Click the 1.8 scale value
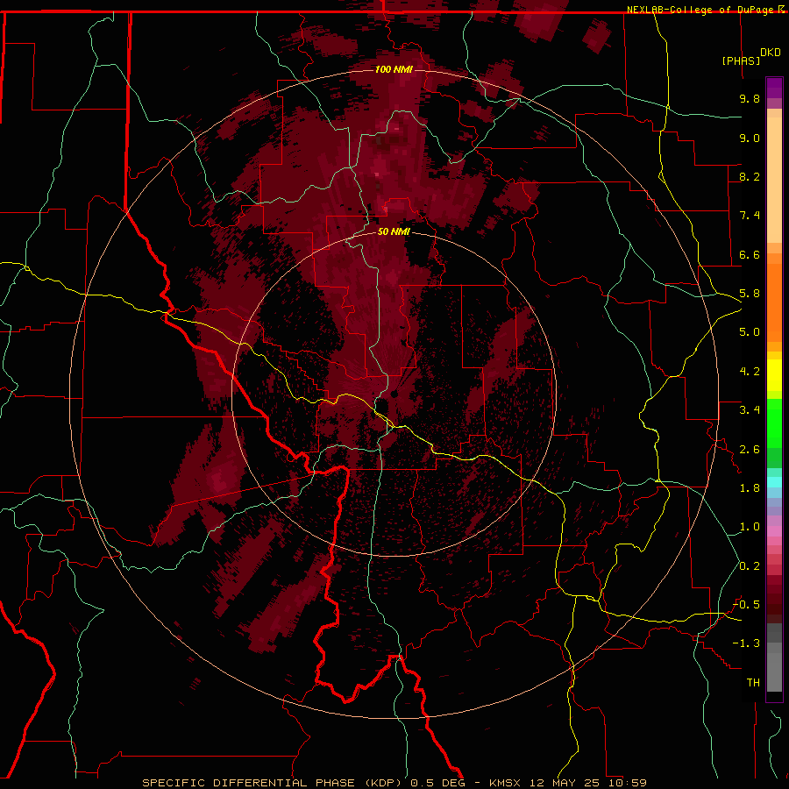This screenshot has height=789, width=789. (x=750, y=488)
